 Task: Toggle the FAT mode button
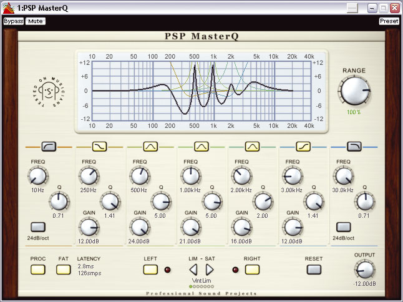[x=63, y=270]
